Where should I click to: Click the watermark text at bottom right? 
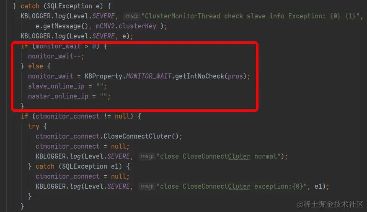(x=330, y=204)
